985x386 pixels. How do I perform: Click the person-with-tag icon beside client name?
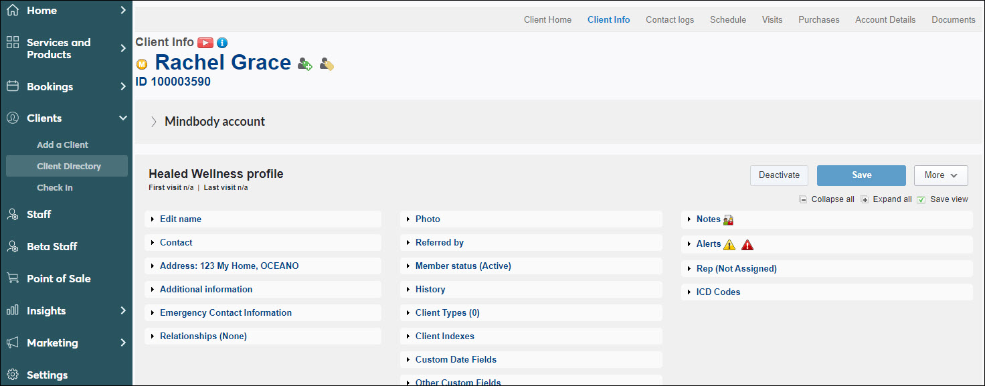point(327,64)
